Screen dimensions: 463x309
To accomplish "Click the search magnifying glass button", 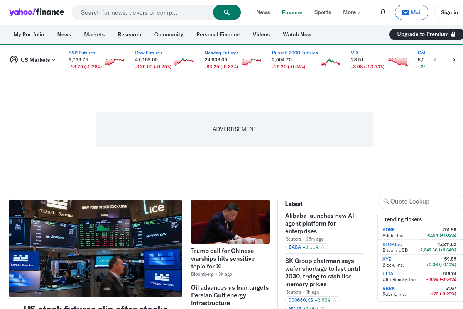I will pos(226,12).
